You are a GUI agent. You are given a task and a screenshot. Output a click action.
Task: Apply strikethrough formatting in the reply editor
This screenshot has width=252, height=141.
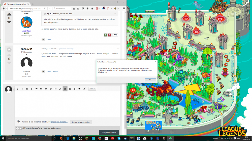tap(32, 89)
